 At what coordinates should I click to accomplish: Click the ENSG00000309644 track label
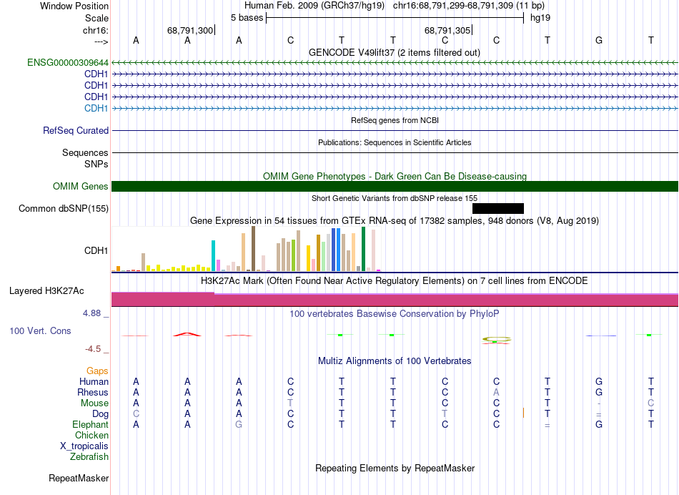[x=68, y=62]
